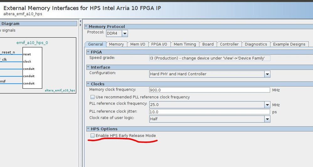Click the PLL reference clock jitter field
This screenshot has width=313, height=167.
tap(210, 112)
